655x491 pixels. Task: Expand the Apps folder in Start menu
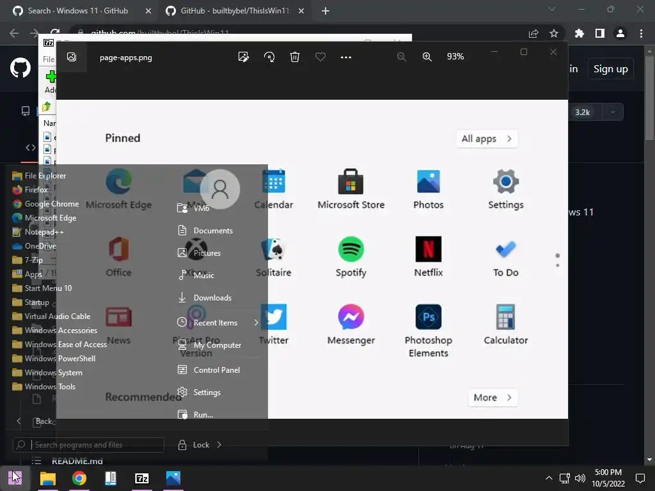click(27, 274)
